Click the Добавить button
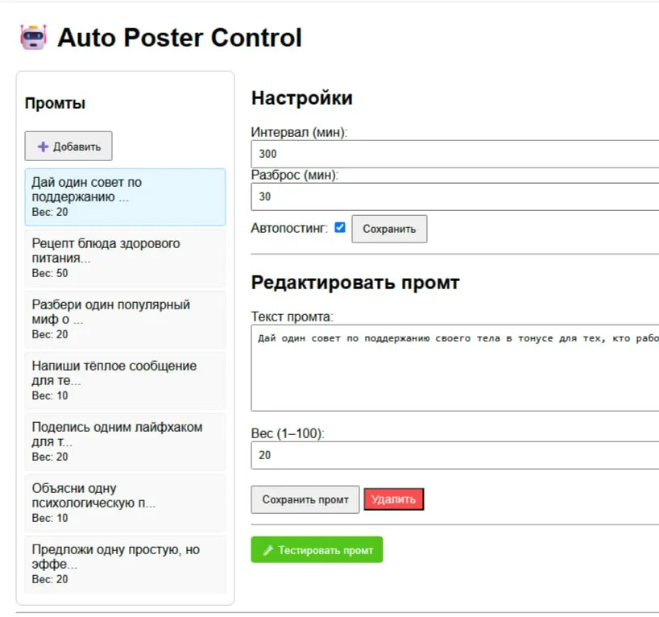Image resolution: width=659 pixels, height=617 pixels. tap(68, 146)
